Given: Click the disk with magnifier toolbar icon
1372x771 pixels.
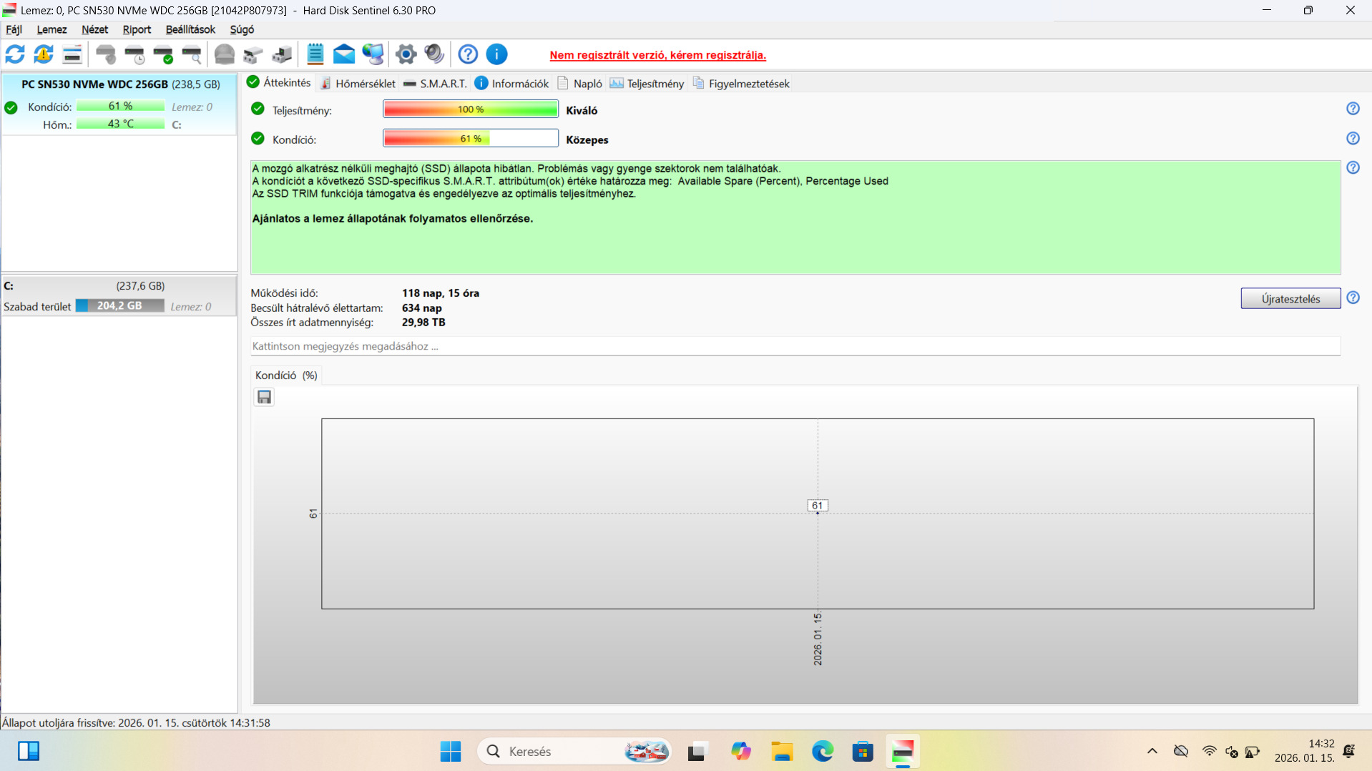Looking at the screenshot, I should coord(192,54).
